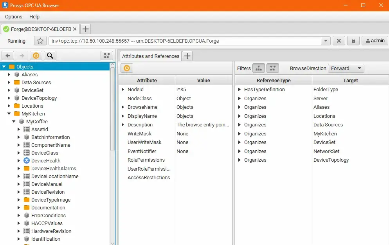
Task: Click the server address input field
Action: [x=185, y=41]
